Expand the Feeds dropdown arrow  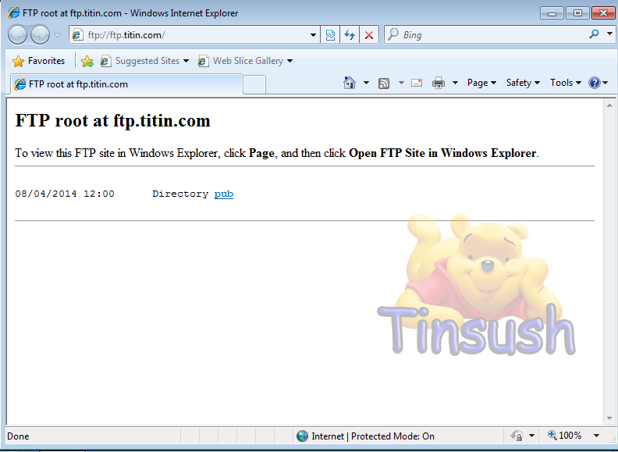(401, 83)
